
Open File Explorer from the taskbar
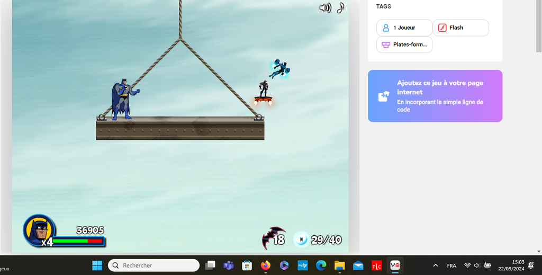click(339, 265)
